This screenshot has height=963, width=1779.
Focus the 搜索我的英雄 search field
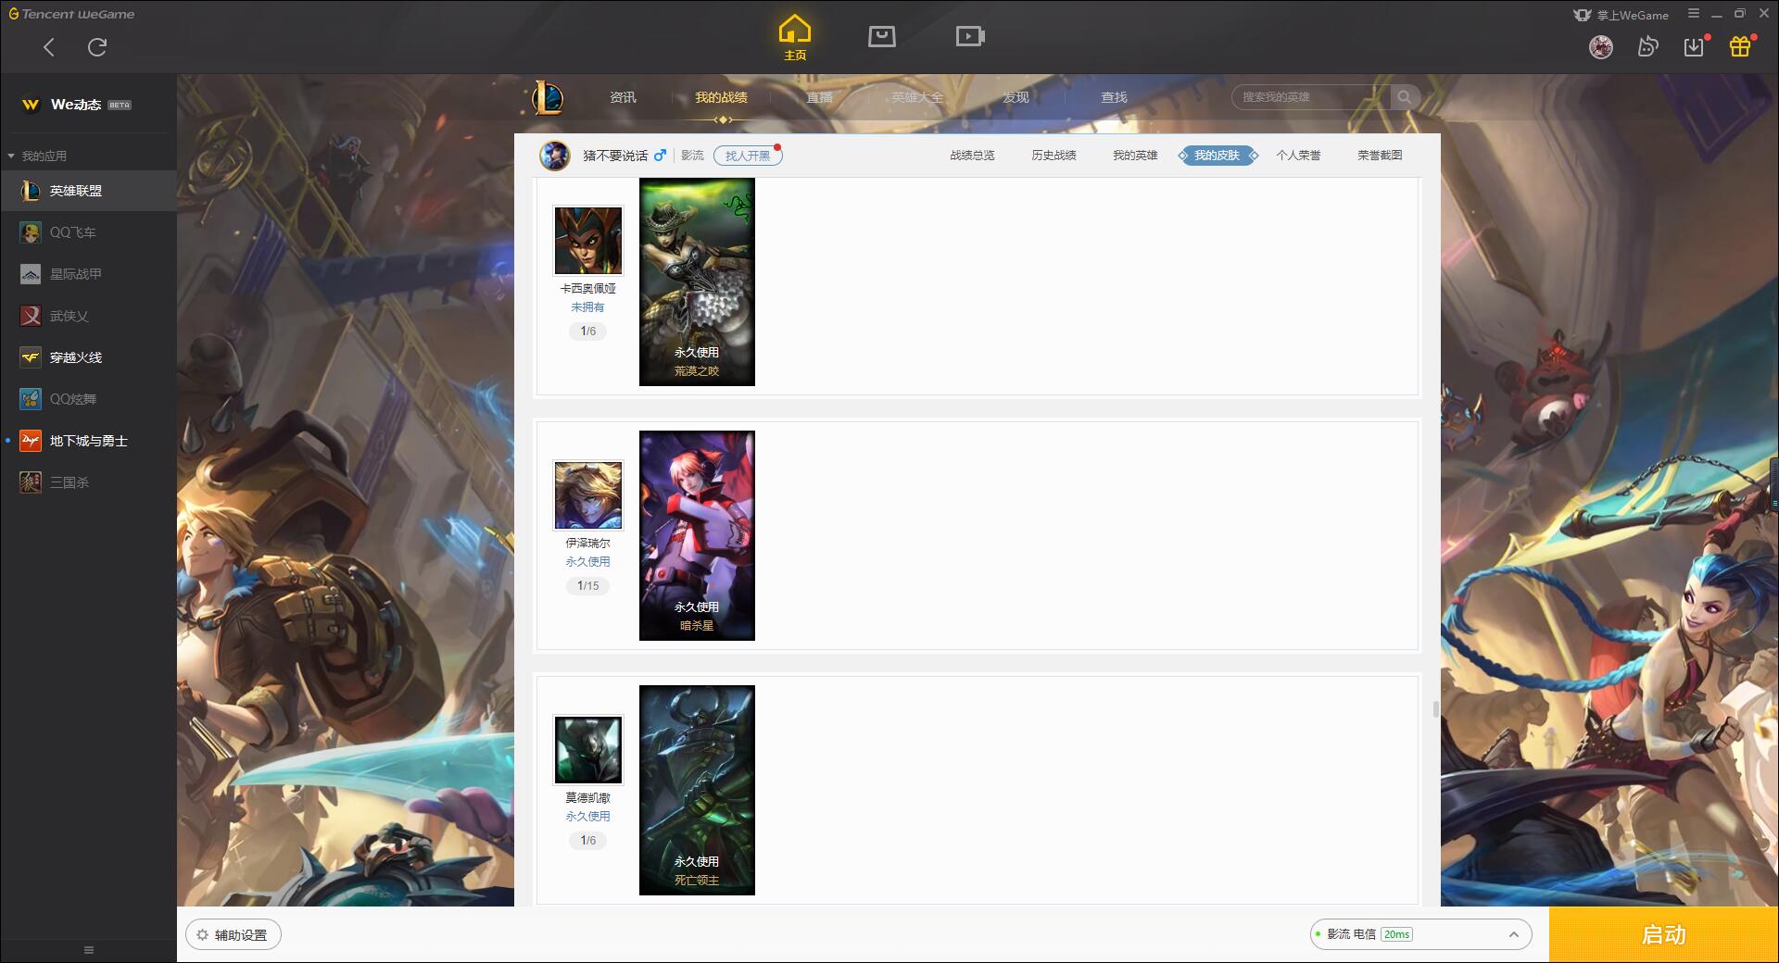click(1311, 97)
